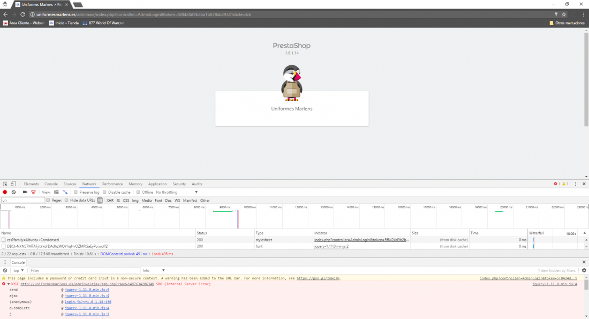Activate the inspect element picker
This screenshot has height=319, width=589.
(x=5, y=184)
